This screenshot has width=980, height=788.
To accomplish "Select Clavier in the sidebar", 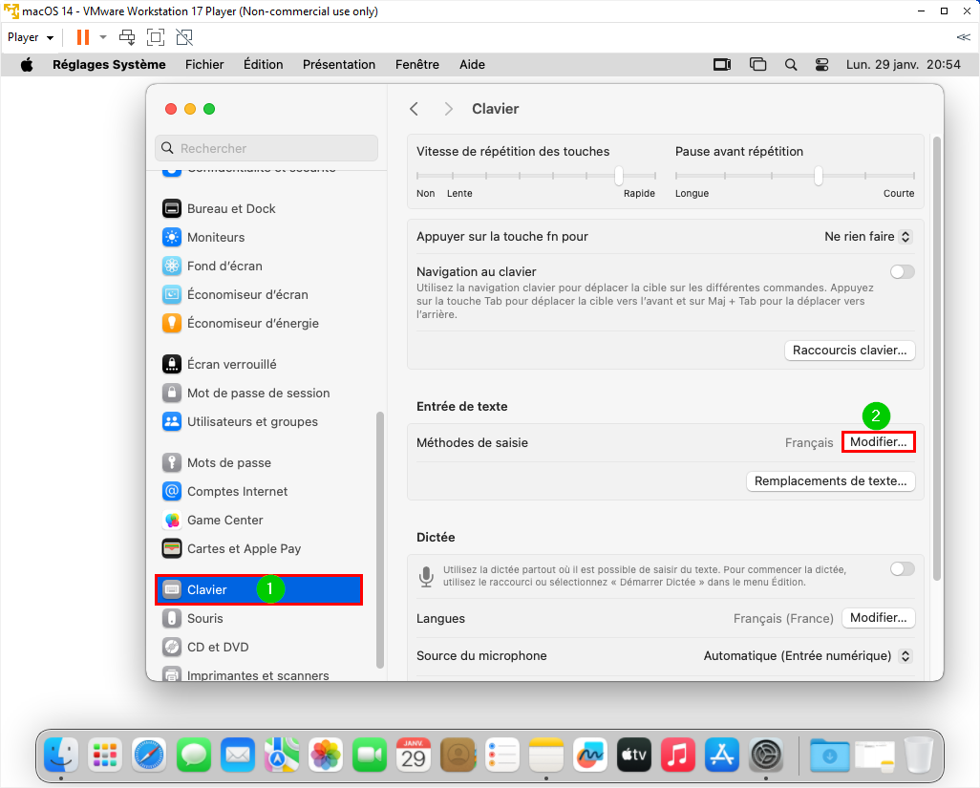I will click(x=259, y=590).
